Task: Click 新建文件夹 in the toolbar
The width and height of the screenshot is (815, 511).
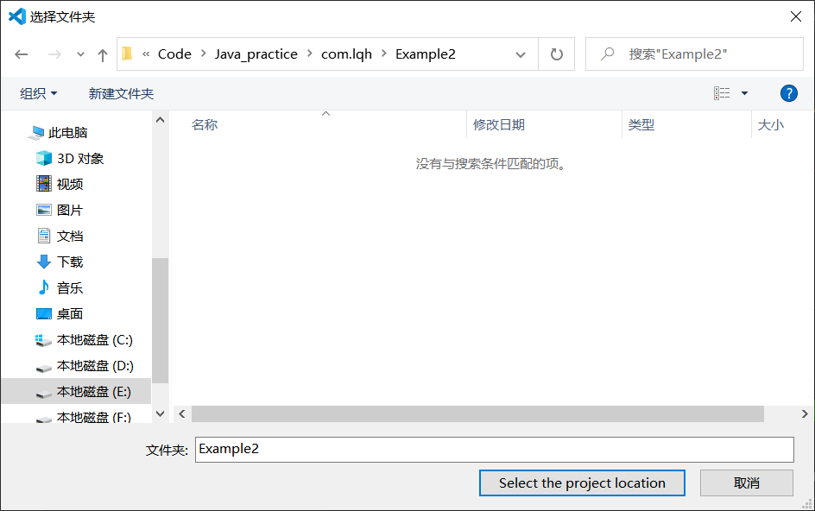Action: [x=121, y=93]
